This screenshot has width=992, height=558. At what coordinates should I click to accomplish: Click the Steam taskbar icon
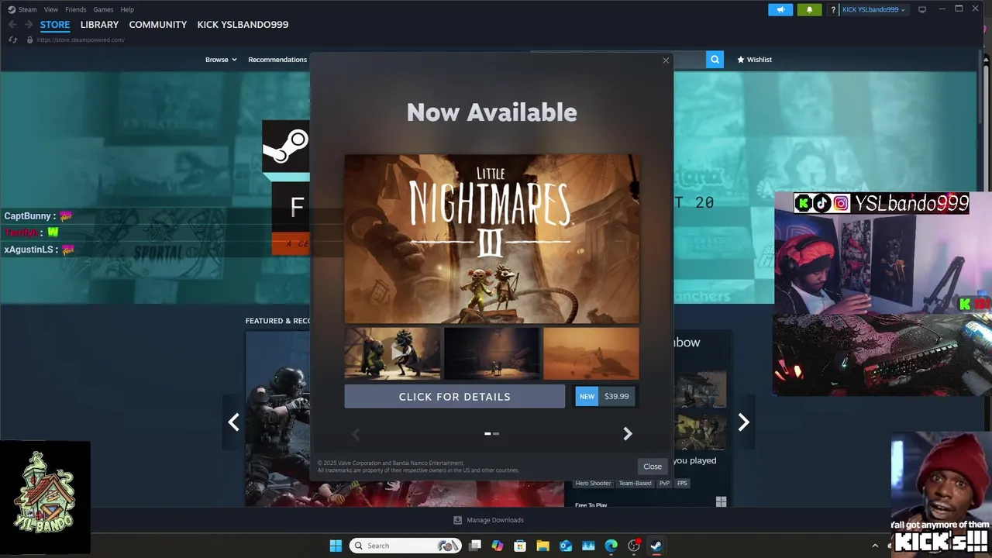[656, 546]
